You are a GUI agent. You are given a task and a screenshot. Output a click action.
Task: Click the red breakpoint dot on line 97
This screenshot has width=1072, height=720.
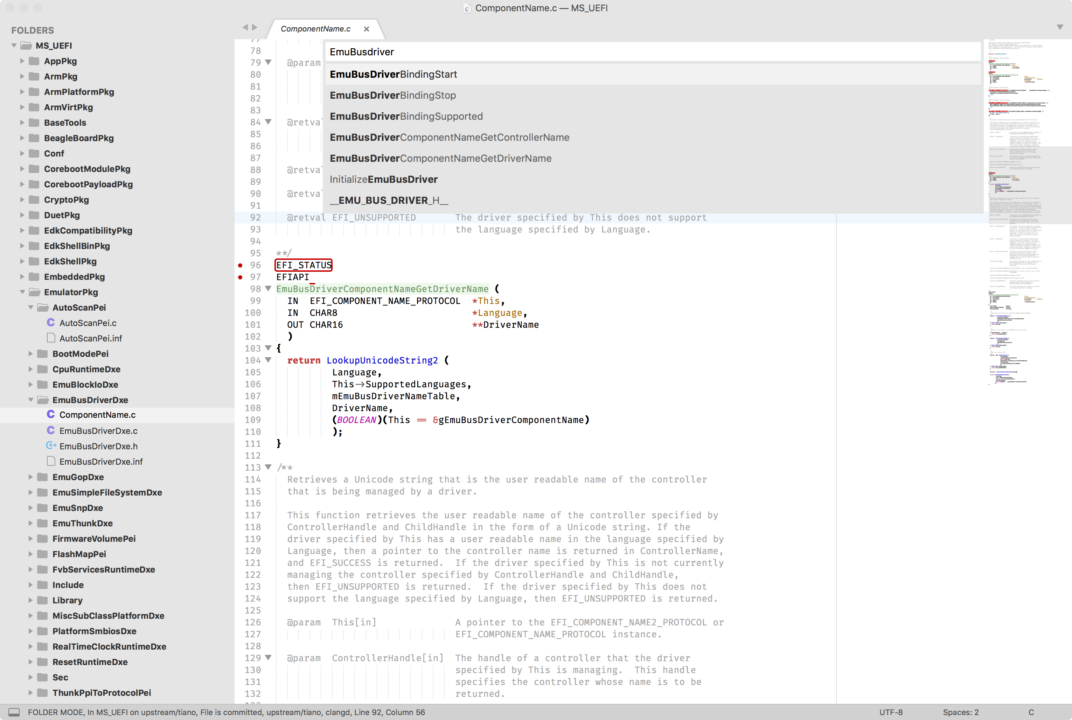pyautogui.click(x=240, y=277)
